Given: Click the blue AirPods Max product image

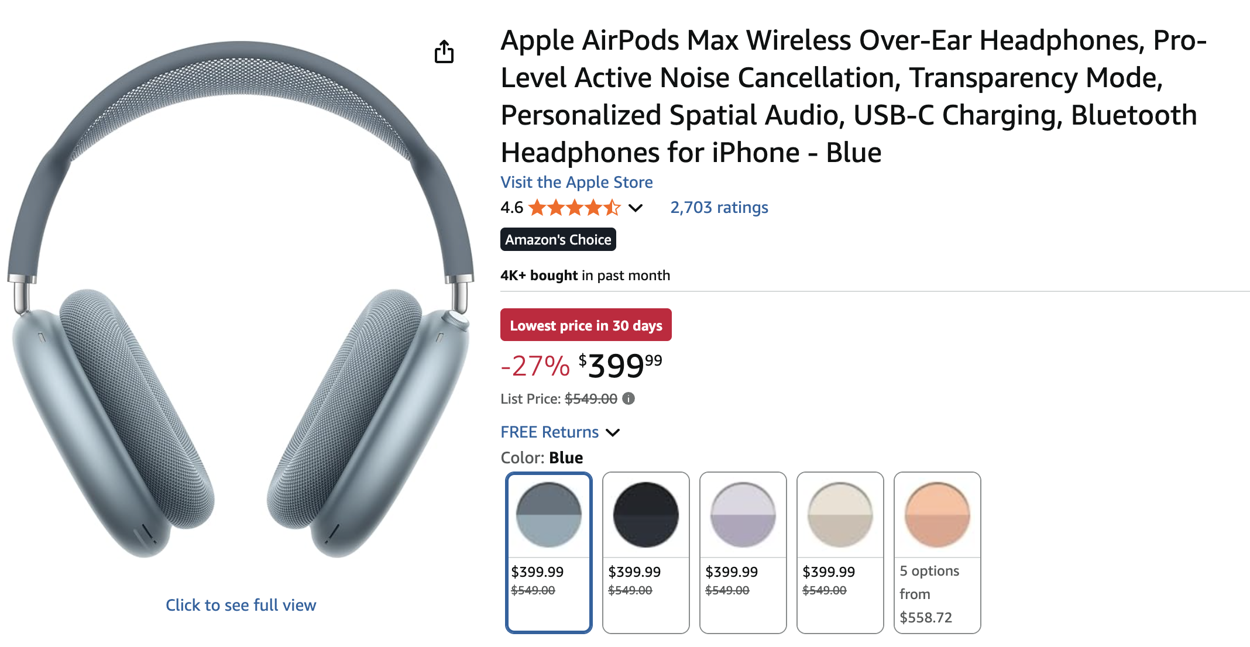Looking at the screenshot, I should pyautogui.click(x=241, y=298).
